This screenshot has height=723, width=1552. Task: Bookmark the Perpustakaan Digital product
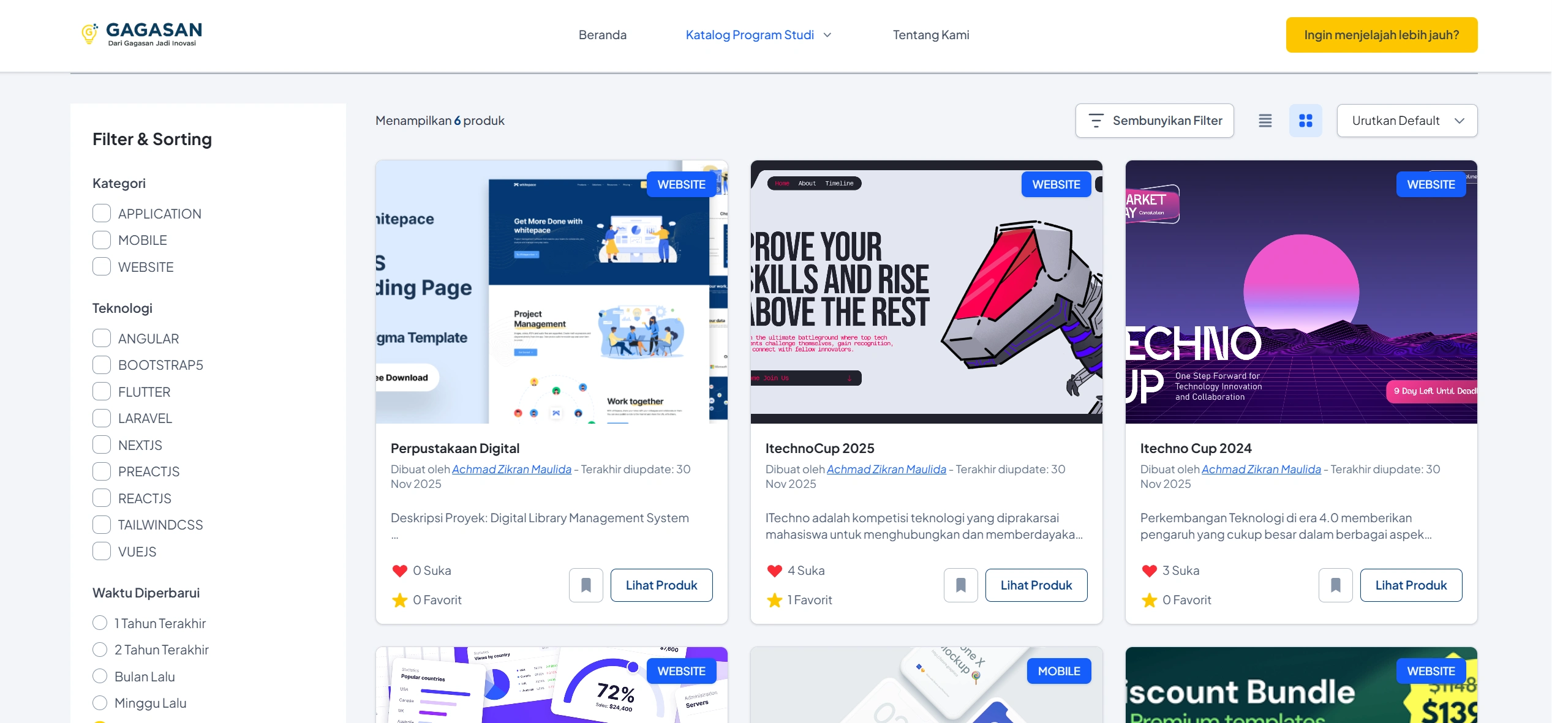point(586,585)
